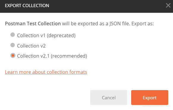Click the 'EXPORT COLLECTION' dialog title
Image resolution: width=173 pixels, height=110 pixels.
(x=27, y=6)
